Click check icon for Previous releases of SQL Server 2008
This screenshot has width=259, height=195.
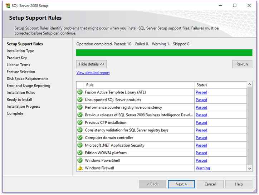pos(80,115)
